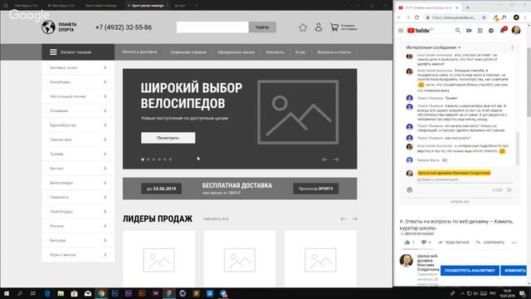Open the user account icon in header
This screenshot has width=531, height=299.
click(x=319, y=27)
